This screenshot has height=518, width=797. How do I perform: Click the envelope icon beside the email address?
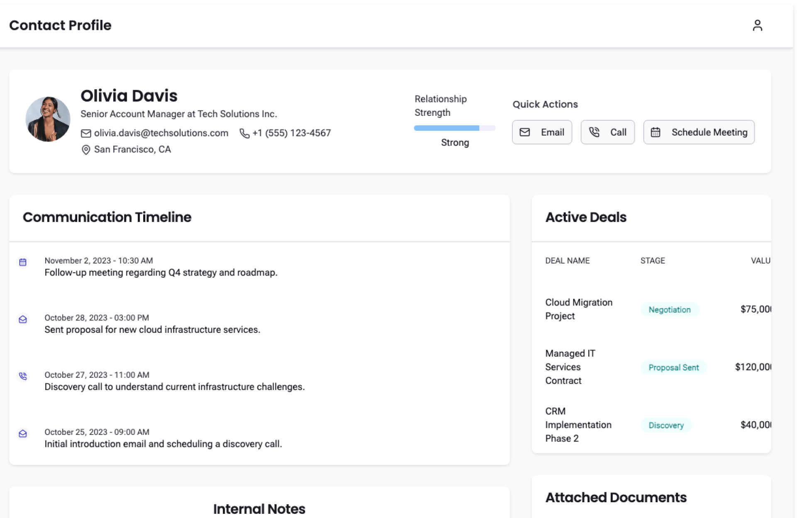click(86, 133)
